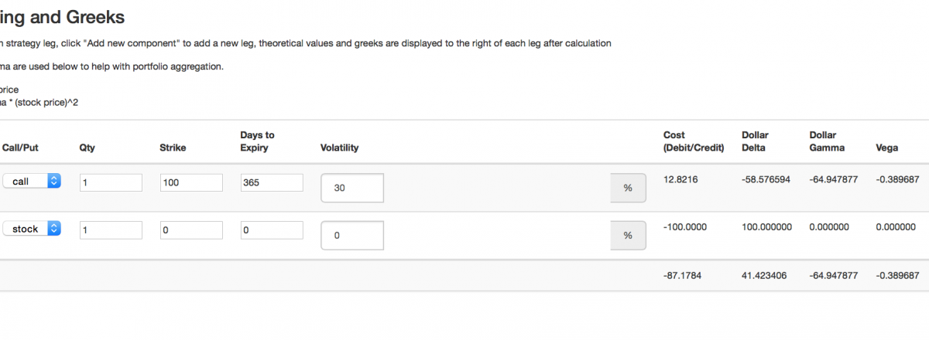Click the % addon of the call leg
The width and height of the screenshot is (929, 340).
pos(628,188)
